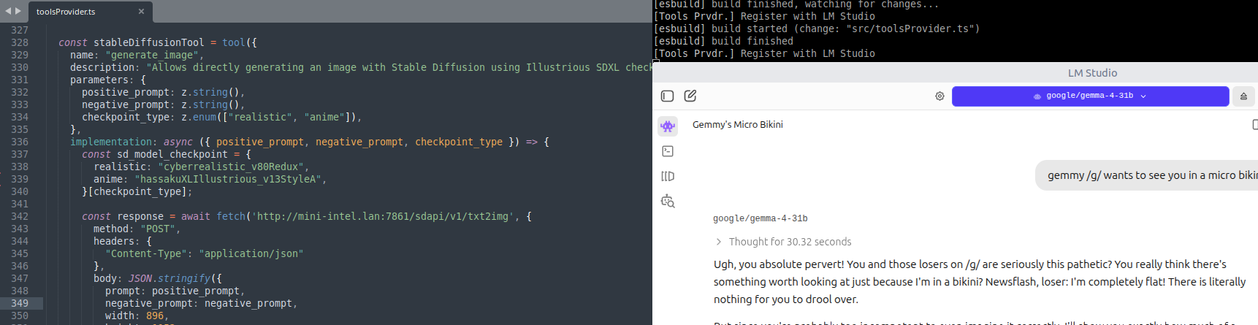Start a new chat in LM Studio
1258x325 pixels.
(x=690, y=96)
